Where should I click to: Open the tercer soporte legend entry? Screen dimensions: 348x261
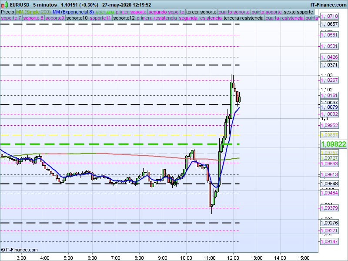click(x=201, y=12)
